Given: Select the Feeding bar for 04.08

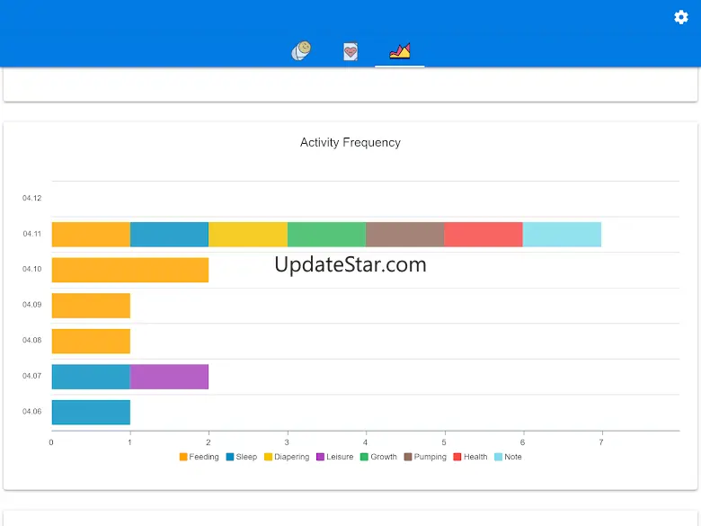Looking at the screenshot, I should click(91, 342).
